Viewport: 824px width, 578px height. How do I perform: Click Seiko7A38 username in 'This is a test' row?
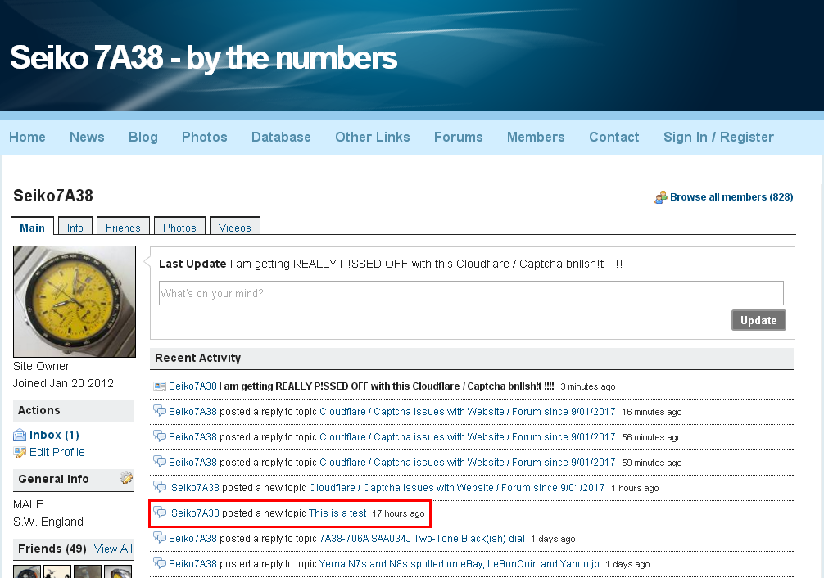195,513
